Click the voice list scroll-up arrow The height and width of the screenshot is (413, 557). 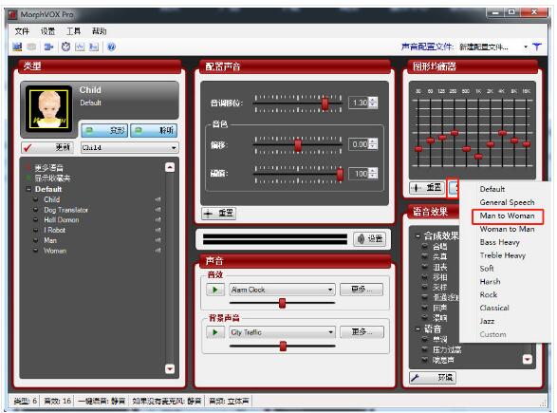coord(170,167)
